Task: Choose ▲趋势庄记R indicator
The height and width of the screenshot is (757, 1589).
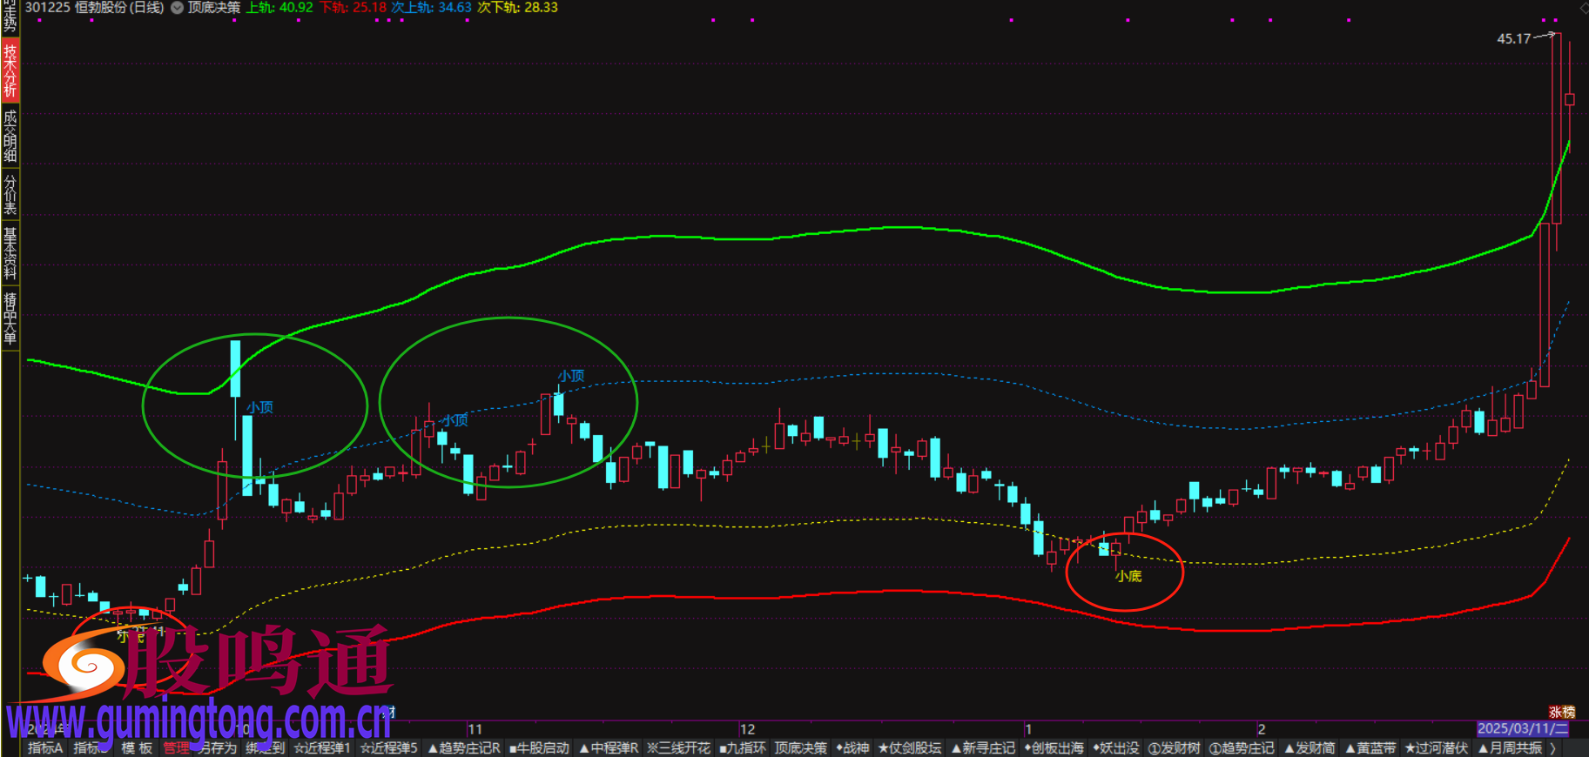Action: tap(463, 748)
